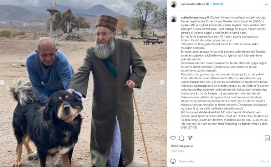Like the post with the heart icon

[x=173, y=138]
